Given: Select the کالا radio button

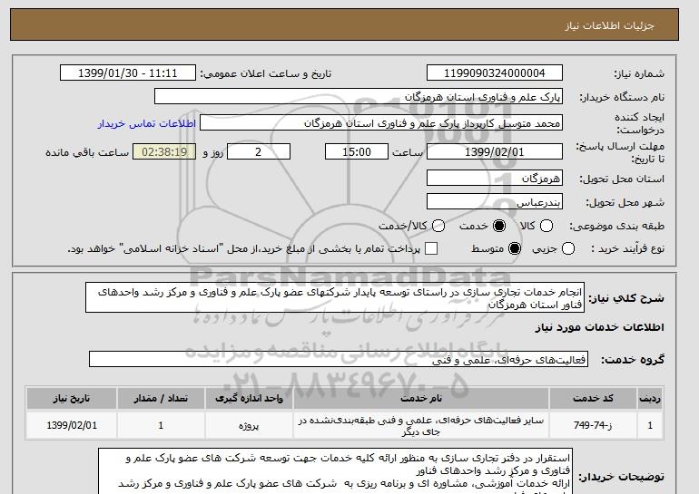Looking at the screenshot, I should (546, 226).
